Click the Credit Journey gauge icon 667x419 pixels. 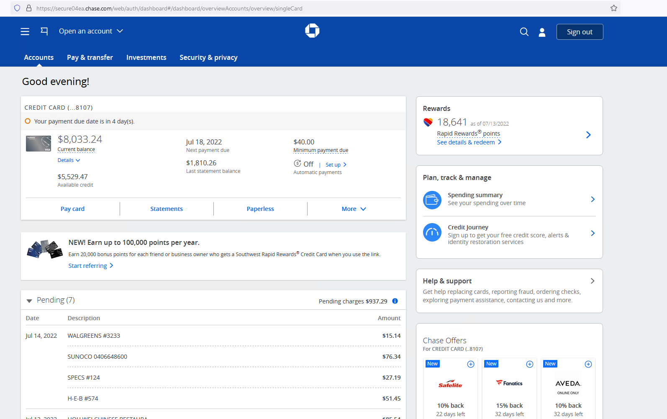click(432, 232)
